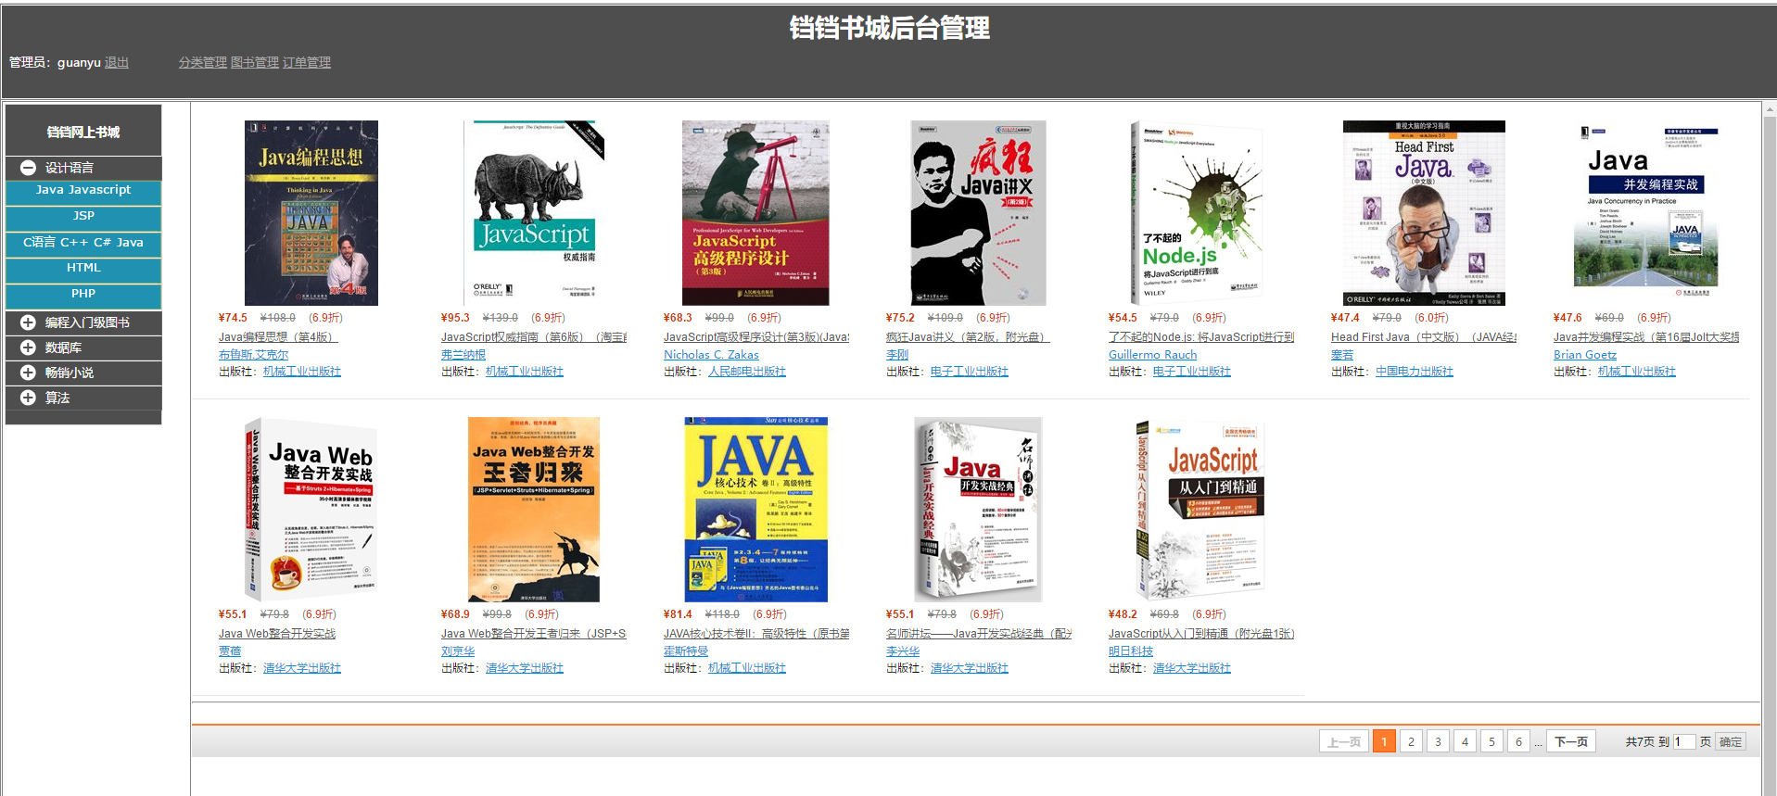Collapse the 设计语言 category minus icon
Image resolution: width=1777 pixels, height=796 pixels.
pos(28,168)
